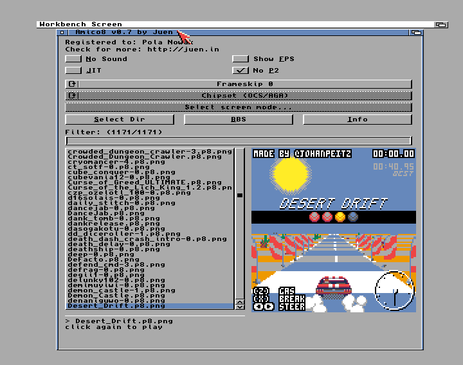Click the Desert Drift cartridge preview
The width and height of the screenshot is (463, 365).
[334, 230]
